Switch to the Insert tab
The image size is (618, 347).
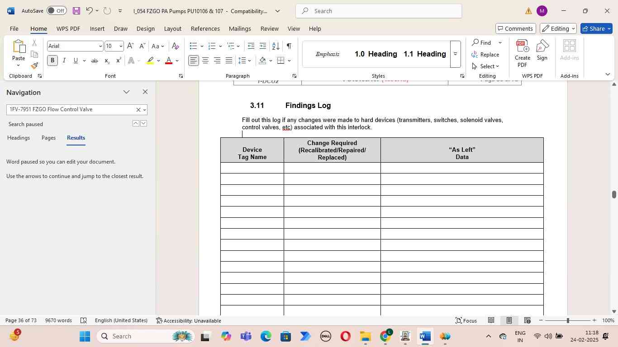point(97,28)
